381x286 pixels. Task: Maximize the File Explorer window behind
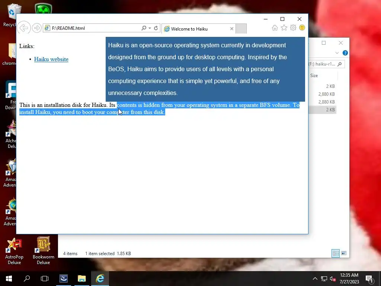point(324,43)
